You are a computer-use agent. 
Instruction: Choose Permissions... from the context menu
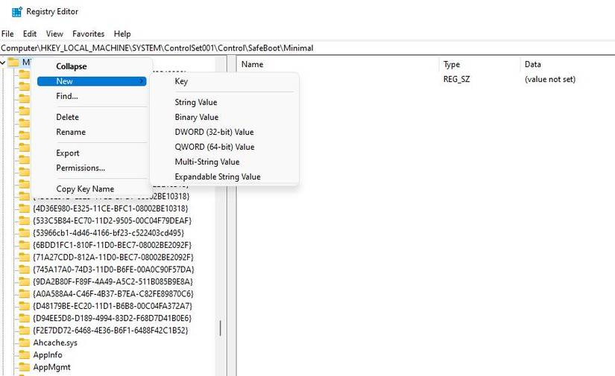click(x=81, y=168)
